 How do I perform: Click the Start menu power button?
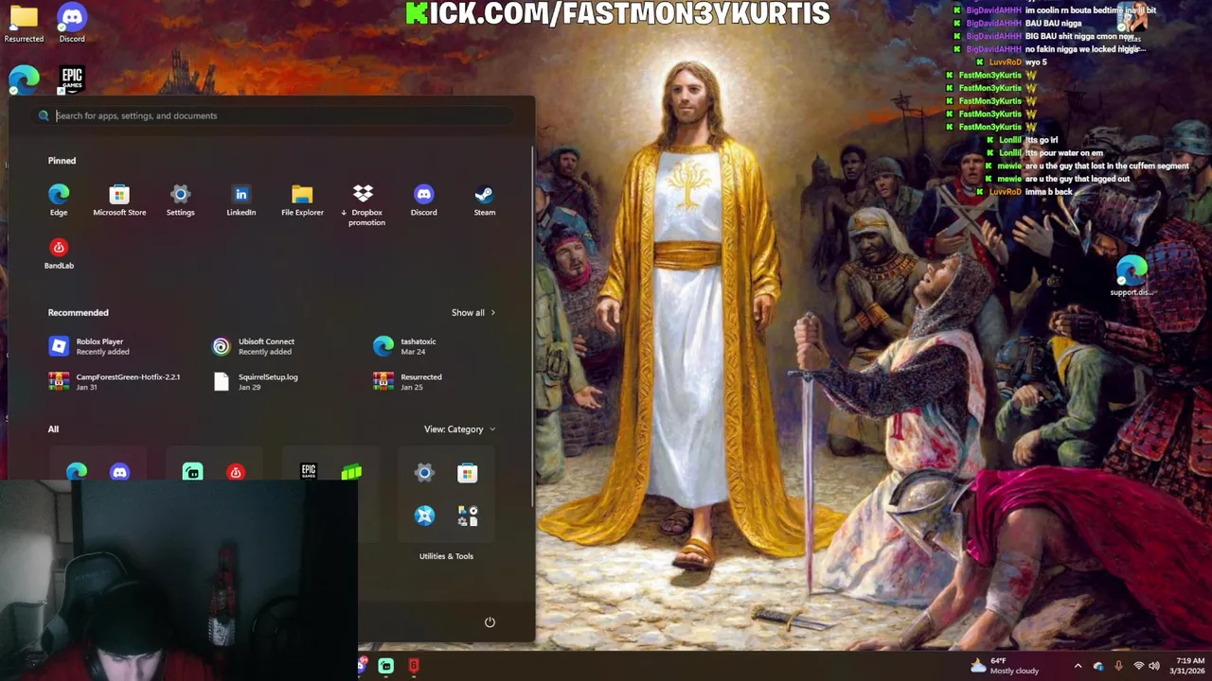[x=490, y=622]
